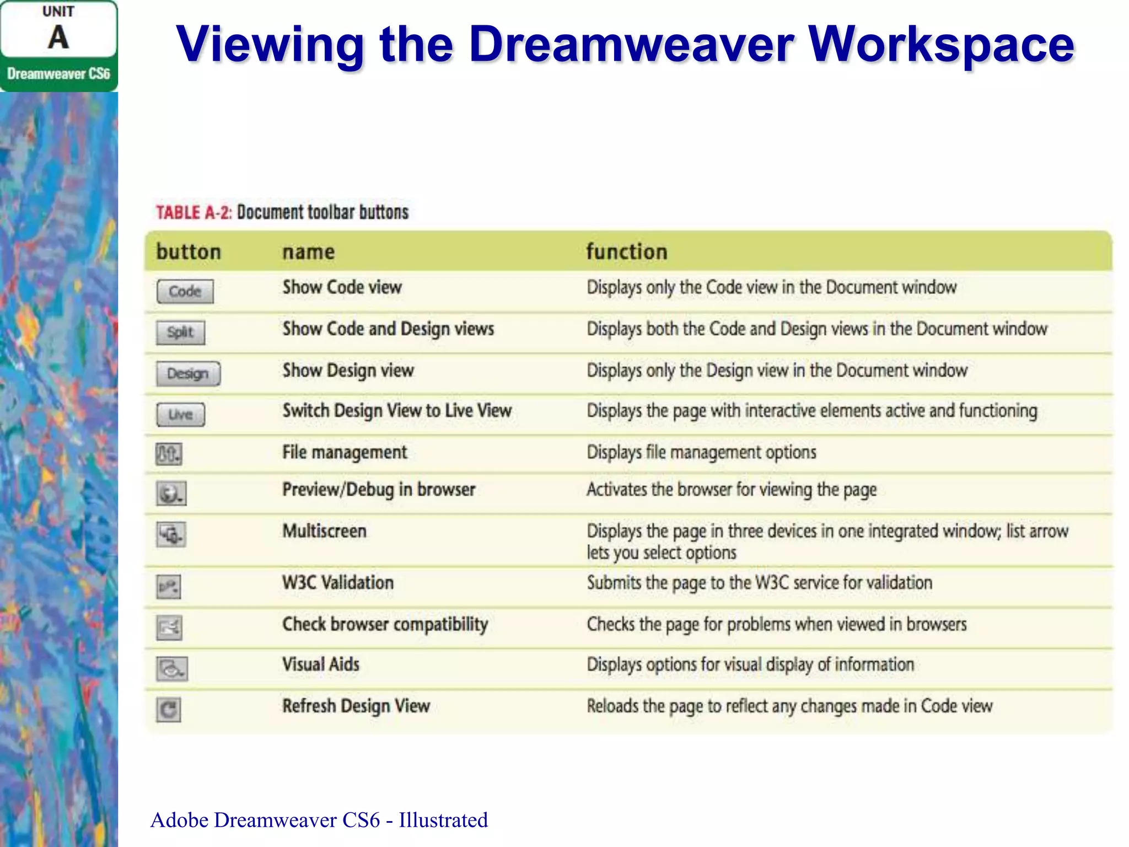Click 'Checks the page for problems' description
The height and width of the screenshot is (847, 1129).
777,625
